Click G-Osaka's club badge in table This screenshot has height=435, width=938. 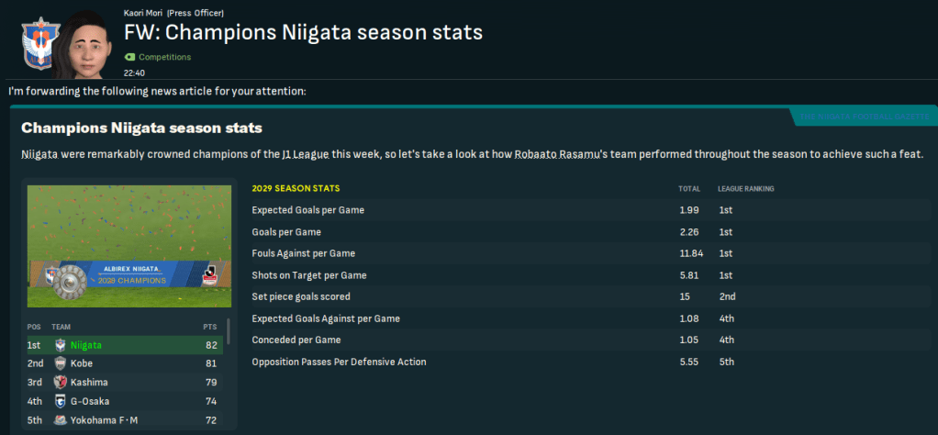pos(60,401)
